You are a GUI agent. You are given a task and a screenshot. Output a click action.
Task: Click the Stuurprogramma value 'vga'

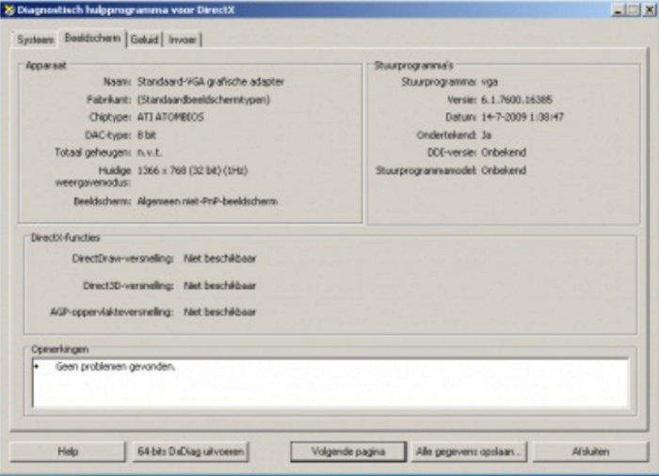490,83
